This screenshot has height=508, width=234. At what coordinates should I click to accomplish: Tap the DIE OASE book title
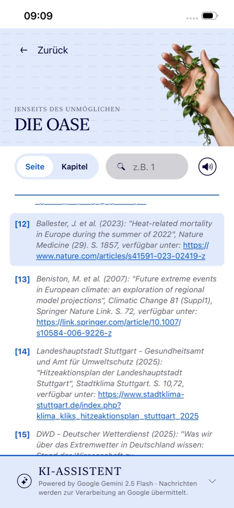pyautogui.click(x=52, y=125)
